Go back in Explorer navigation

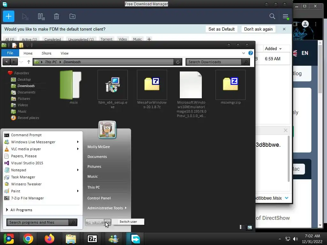point(6,62)
